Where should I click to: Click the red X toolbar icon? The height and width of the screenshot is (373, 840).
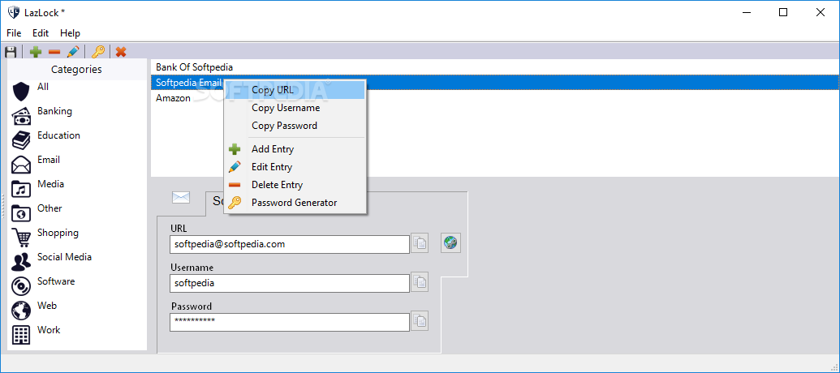121,52
